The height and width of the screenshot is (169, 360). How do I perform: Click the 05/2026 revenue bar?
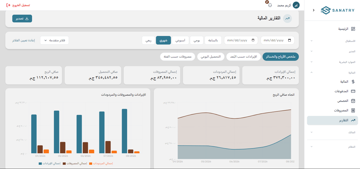[57, 132]
